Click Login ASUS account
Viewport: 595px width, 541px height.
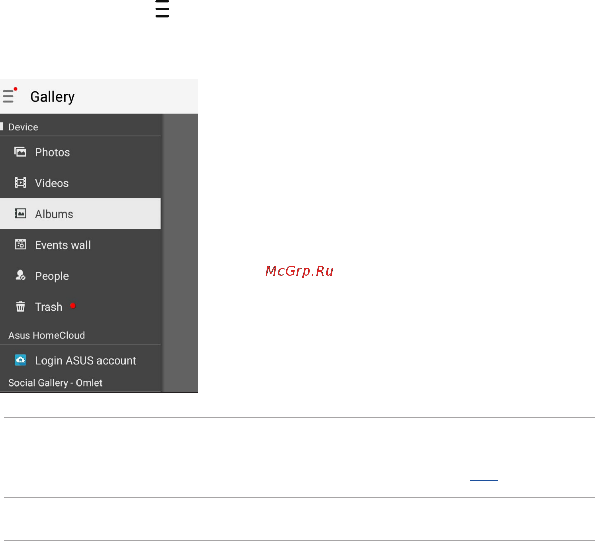pyautogui.click(x=81, y=360)
